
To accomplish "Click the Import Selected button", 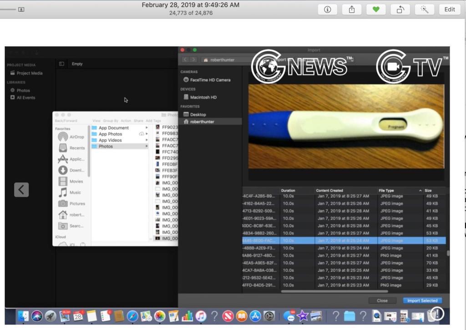I will [422, 300].
